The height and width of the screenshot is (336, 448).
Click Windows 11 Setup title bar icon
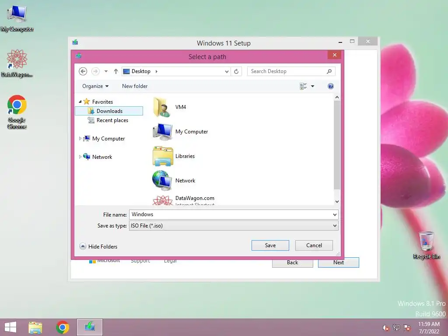click(75, 42)
